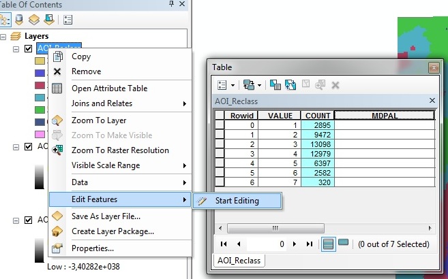This screenshot has width=448, height=279.
Task: Toggle the third AO layer visibility checkbox
Action: tap(28, 220)
